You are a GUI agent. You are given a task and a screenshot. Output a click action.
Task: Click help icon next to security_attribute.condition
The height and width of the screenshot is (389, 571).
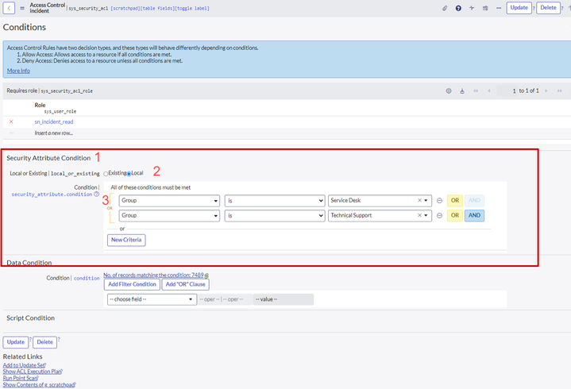click(97, 194)
